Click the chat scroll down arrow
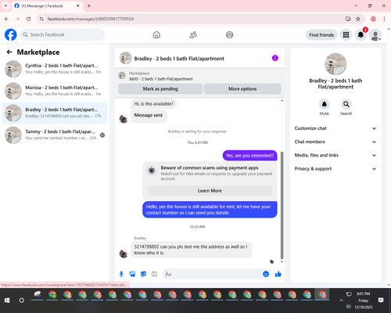 tap(282, 261)
